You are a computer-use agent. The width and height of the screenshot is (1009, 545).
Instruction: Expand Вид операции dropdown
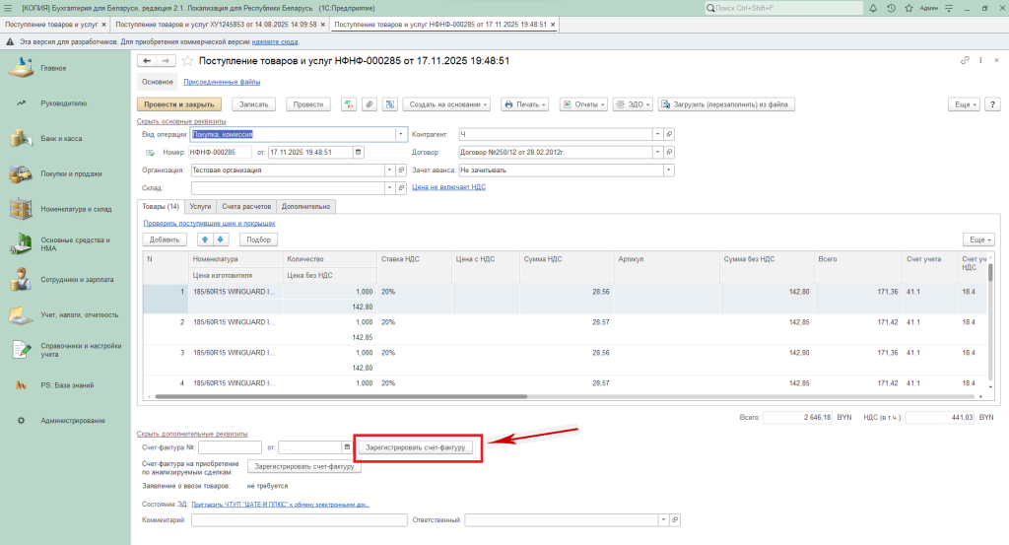(x=401, y=134)
